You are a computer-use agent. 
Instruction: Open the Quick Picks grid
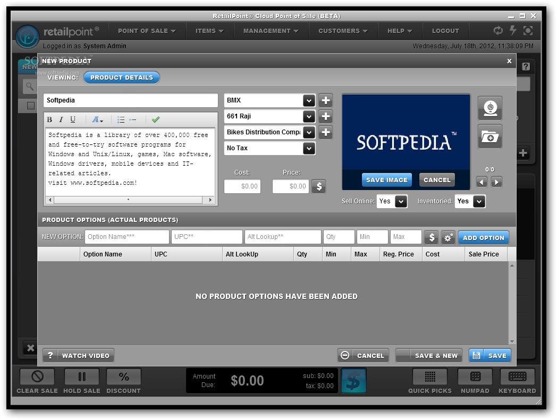point(430,376)
